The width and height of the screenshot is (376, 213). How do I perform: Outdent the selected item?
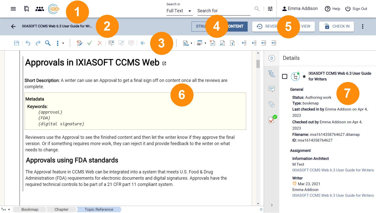264,43
